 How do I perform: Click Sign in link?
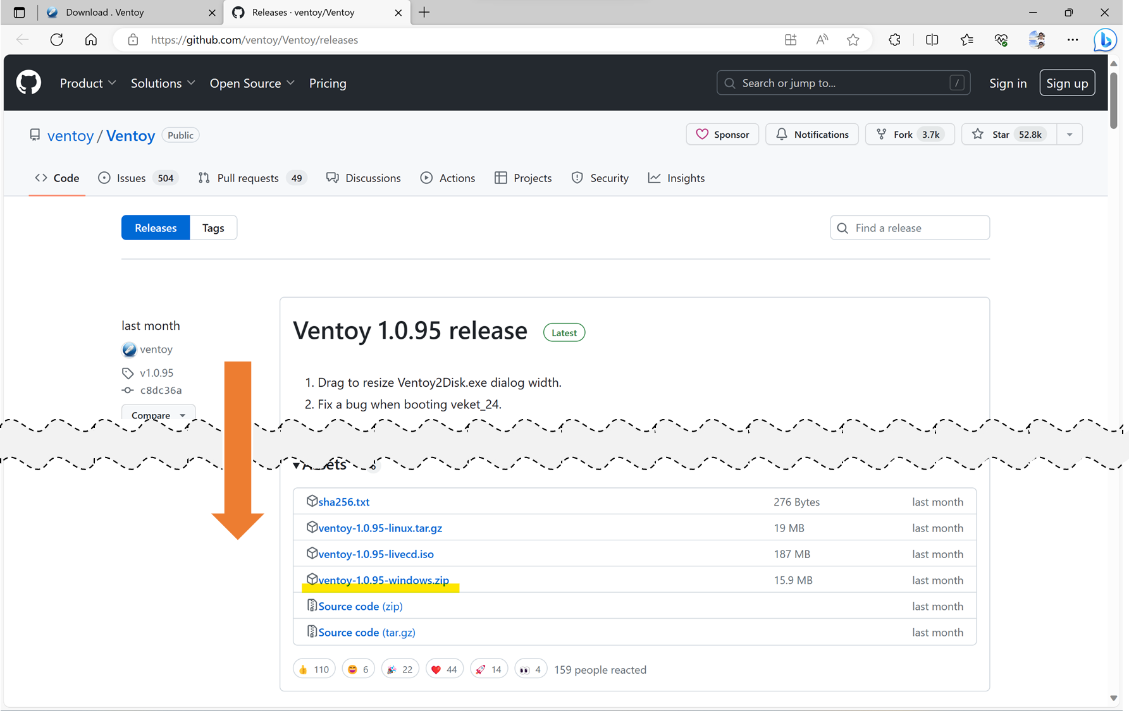tap(1008, 83)
